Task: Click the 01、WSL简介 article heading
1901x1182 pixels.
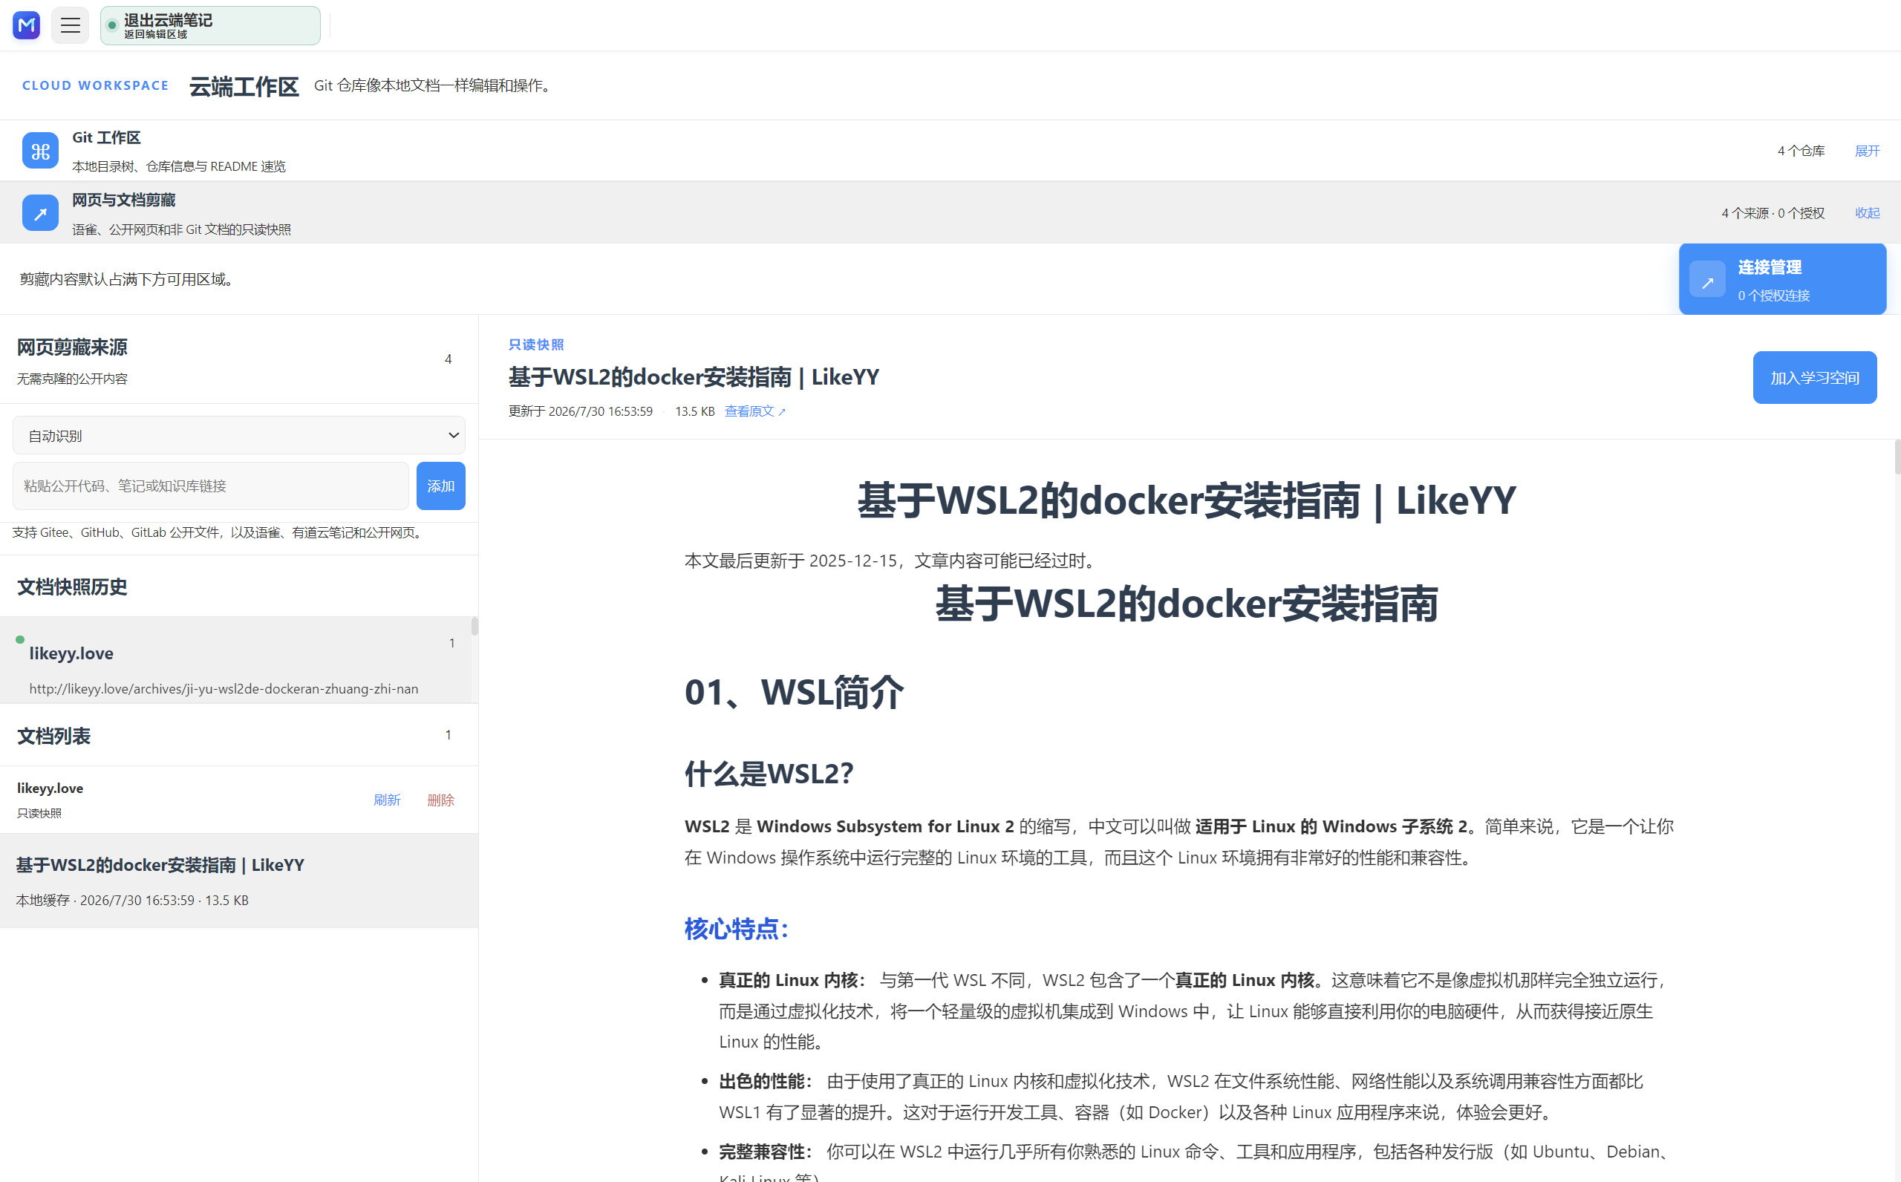Action: coord(794,692)
